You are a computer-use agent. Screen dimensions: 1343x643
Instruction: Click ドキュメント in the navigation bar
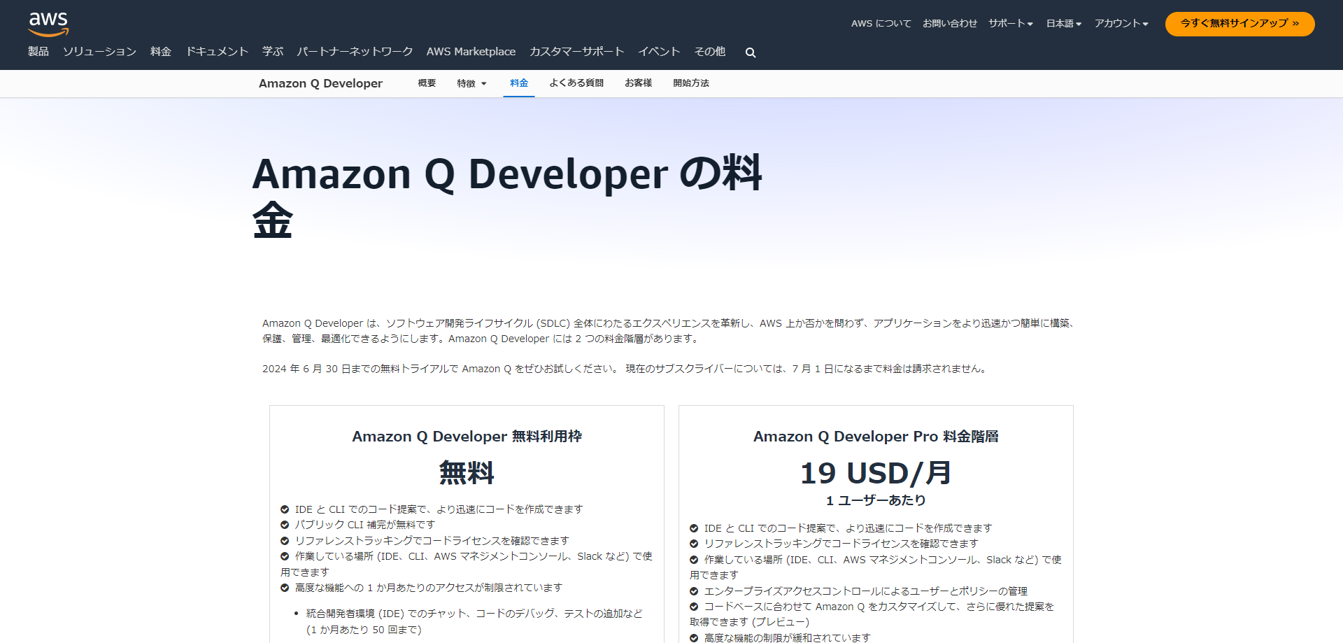point(216,51)
